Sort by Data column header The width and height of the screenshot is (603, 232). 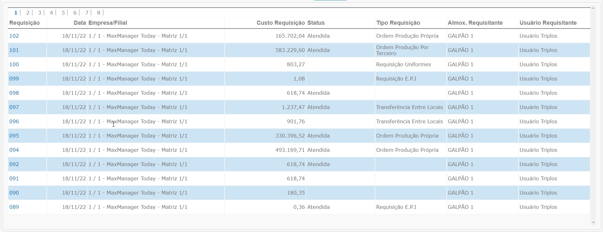click(x=80, y=23)
